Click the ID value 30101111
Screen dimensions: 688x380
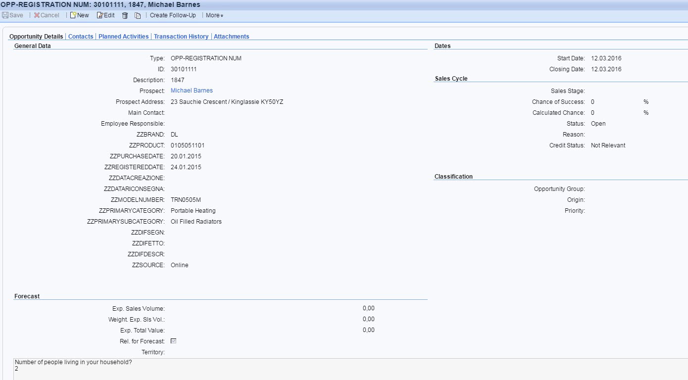184,69
